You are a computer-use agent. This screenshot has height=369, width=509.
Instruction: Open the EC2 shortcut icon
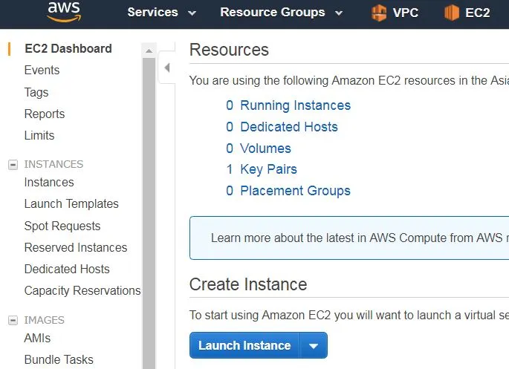coord(452,13)
